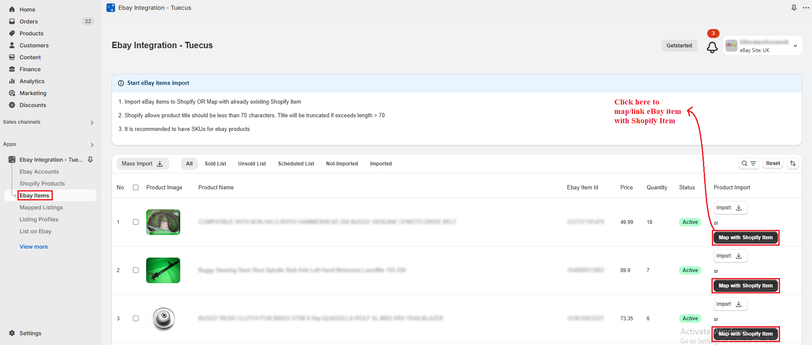Open Shopify Products submenu item

[x=42, y=183]
